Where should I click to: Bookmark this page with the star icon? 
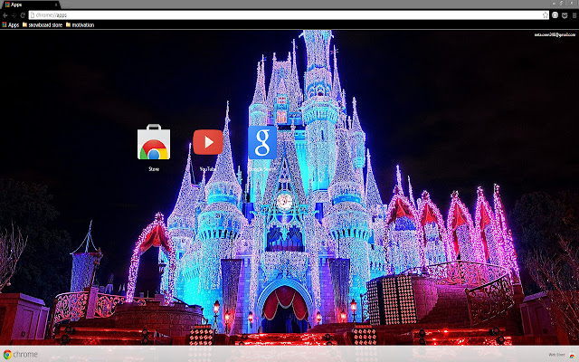[545, 15]
